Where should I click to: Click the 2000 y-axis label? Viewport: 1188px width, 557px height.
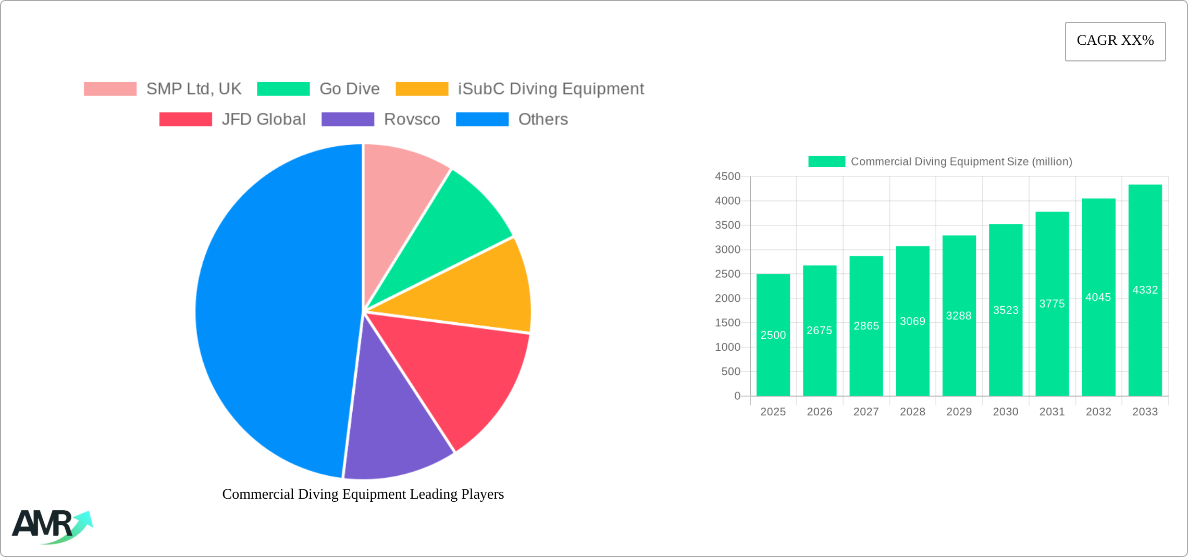pos(727,298)
